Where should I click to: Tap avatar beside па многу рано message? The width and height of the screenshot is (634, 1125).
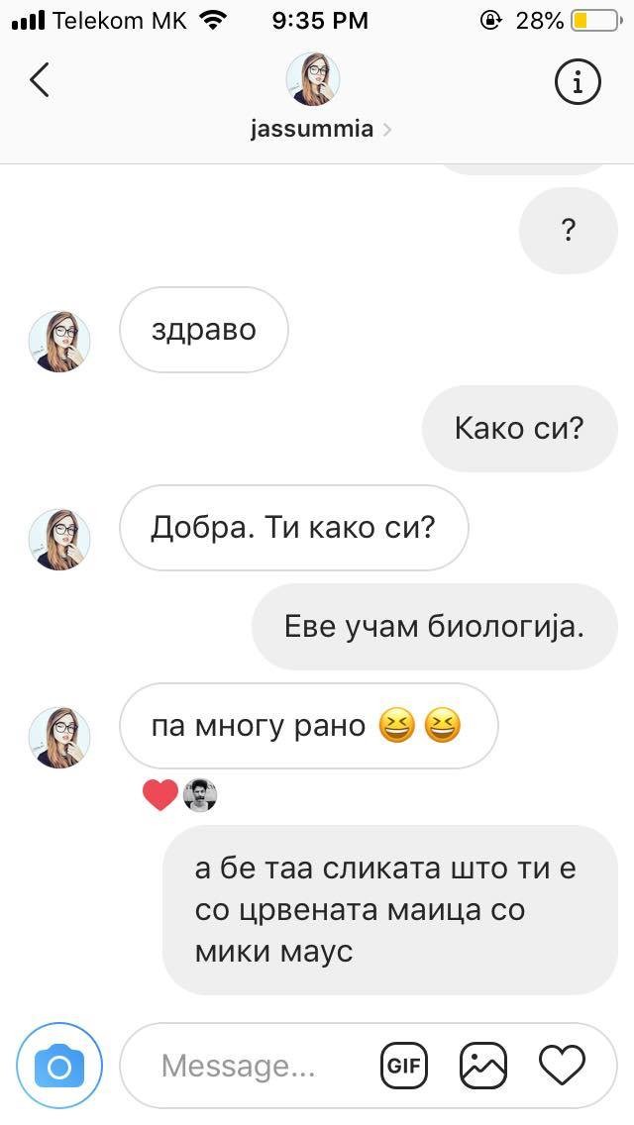[59, 738]
